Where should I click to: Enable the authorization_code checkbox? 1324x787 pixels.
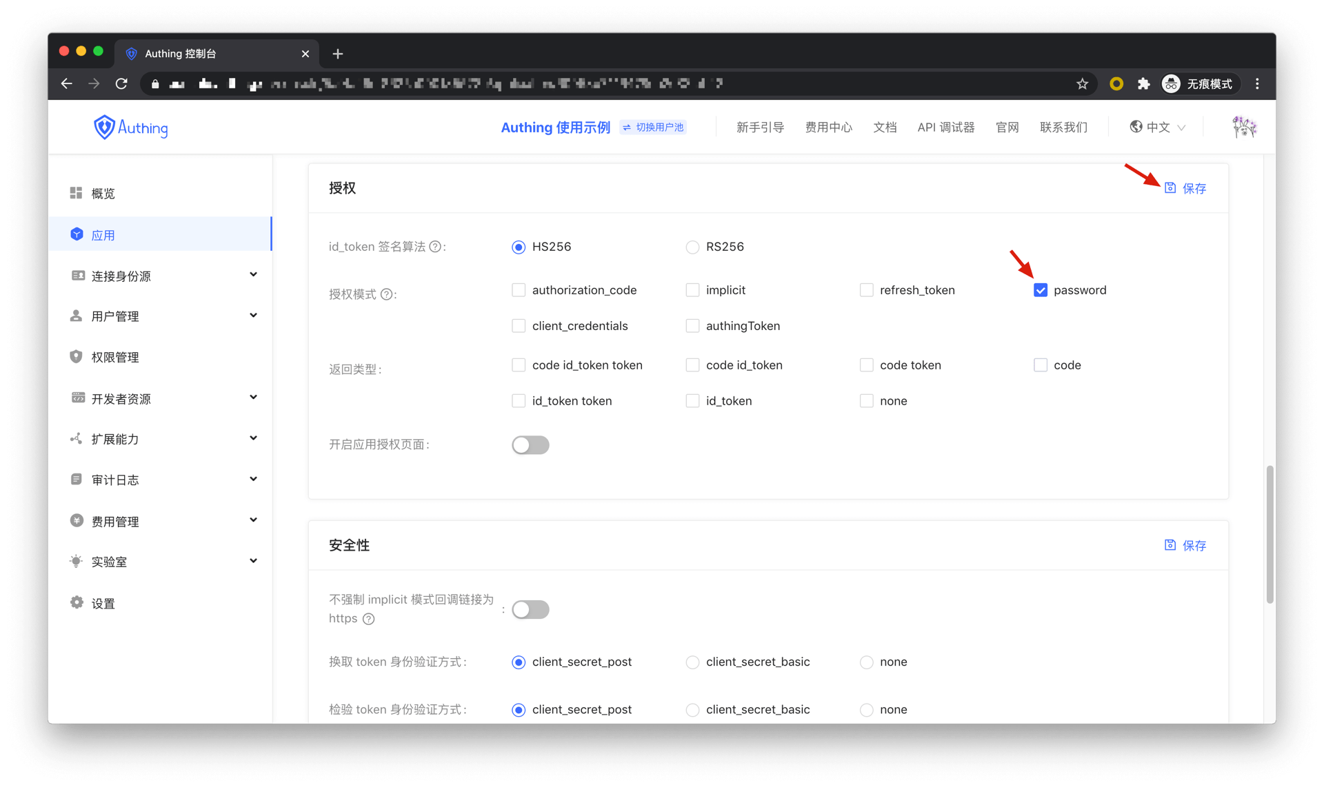coord(519,290)
